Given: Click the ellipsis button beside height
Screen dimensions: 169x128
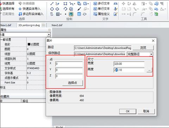Looking at the screenshot, I should 149,70.
